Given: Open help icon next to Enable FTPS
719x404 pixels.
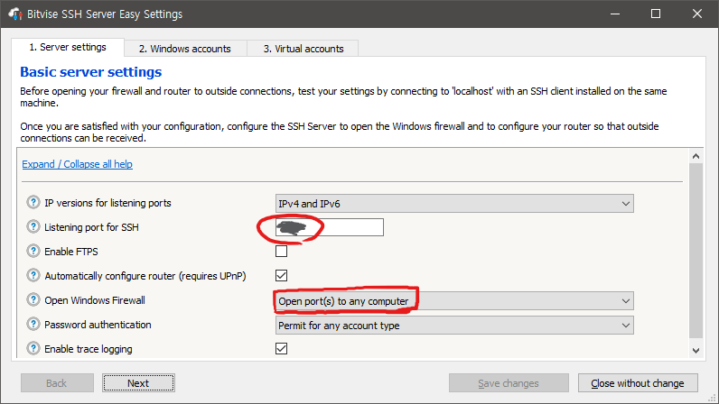Looking at the screenshot, I should [33, 251].
